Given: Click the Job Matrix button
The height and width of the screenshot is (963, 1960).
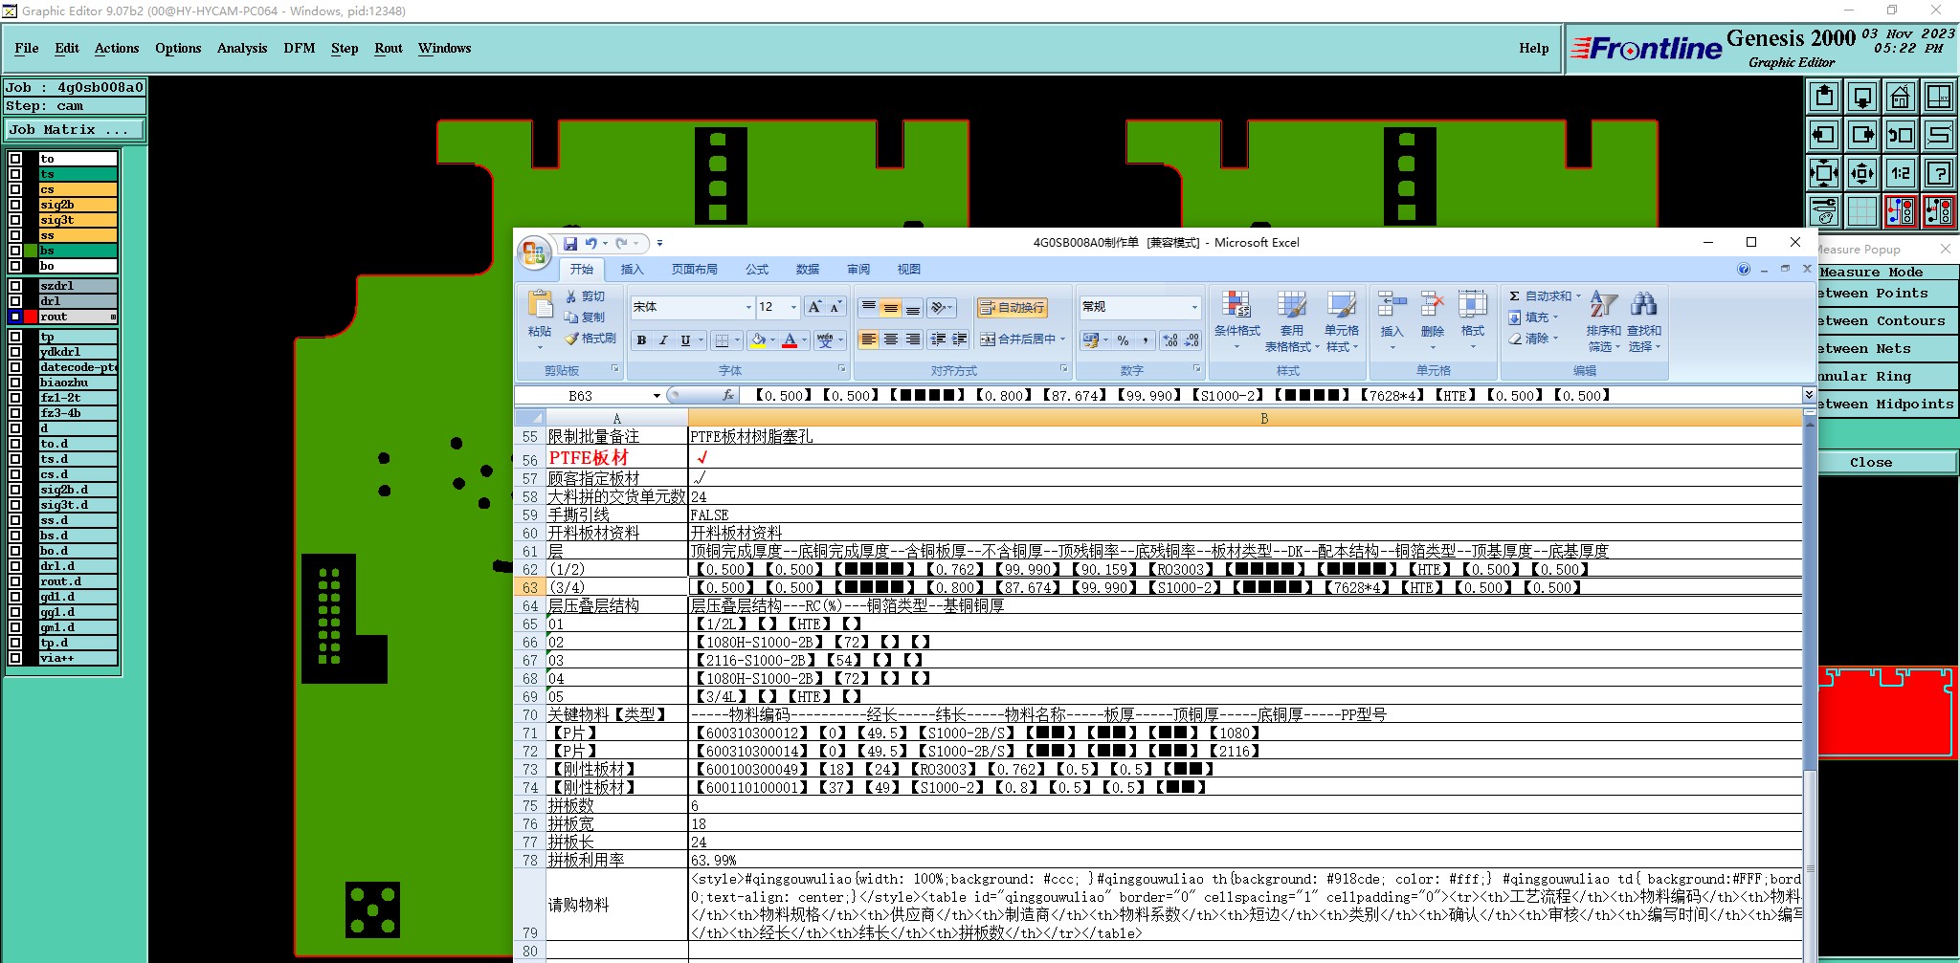Looking at the screenshot, I should coord(75,130).
